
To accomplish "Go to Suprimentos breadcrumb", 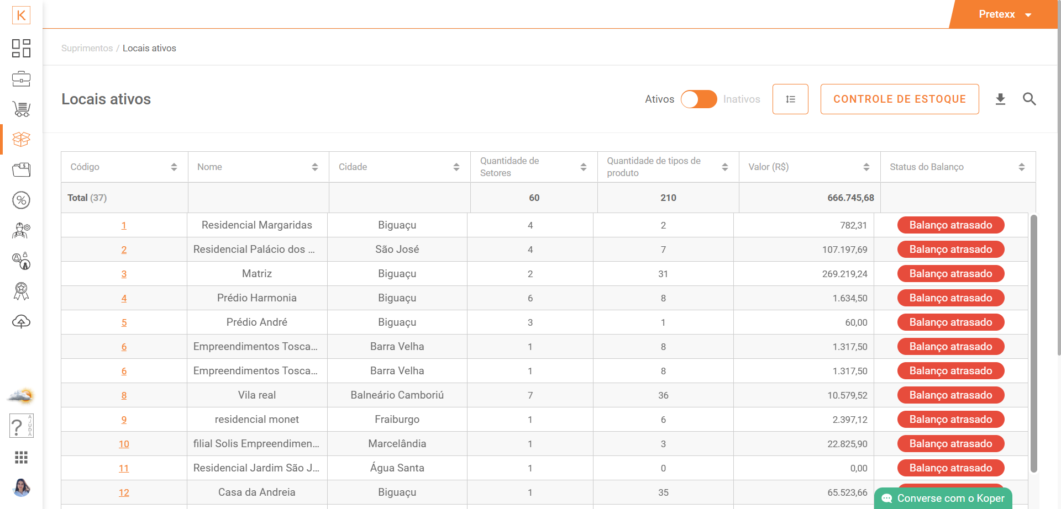I will pyautogui.click(x=87, y=49).
